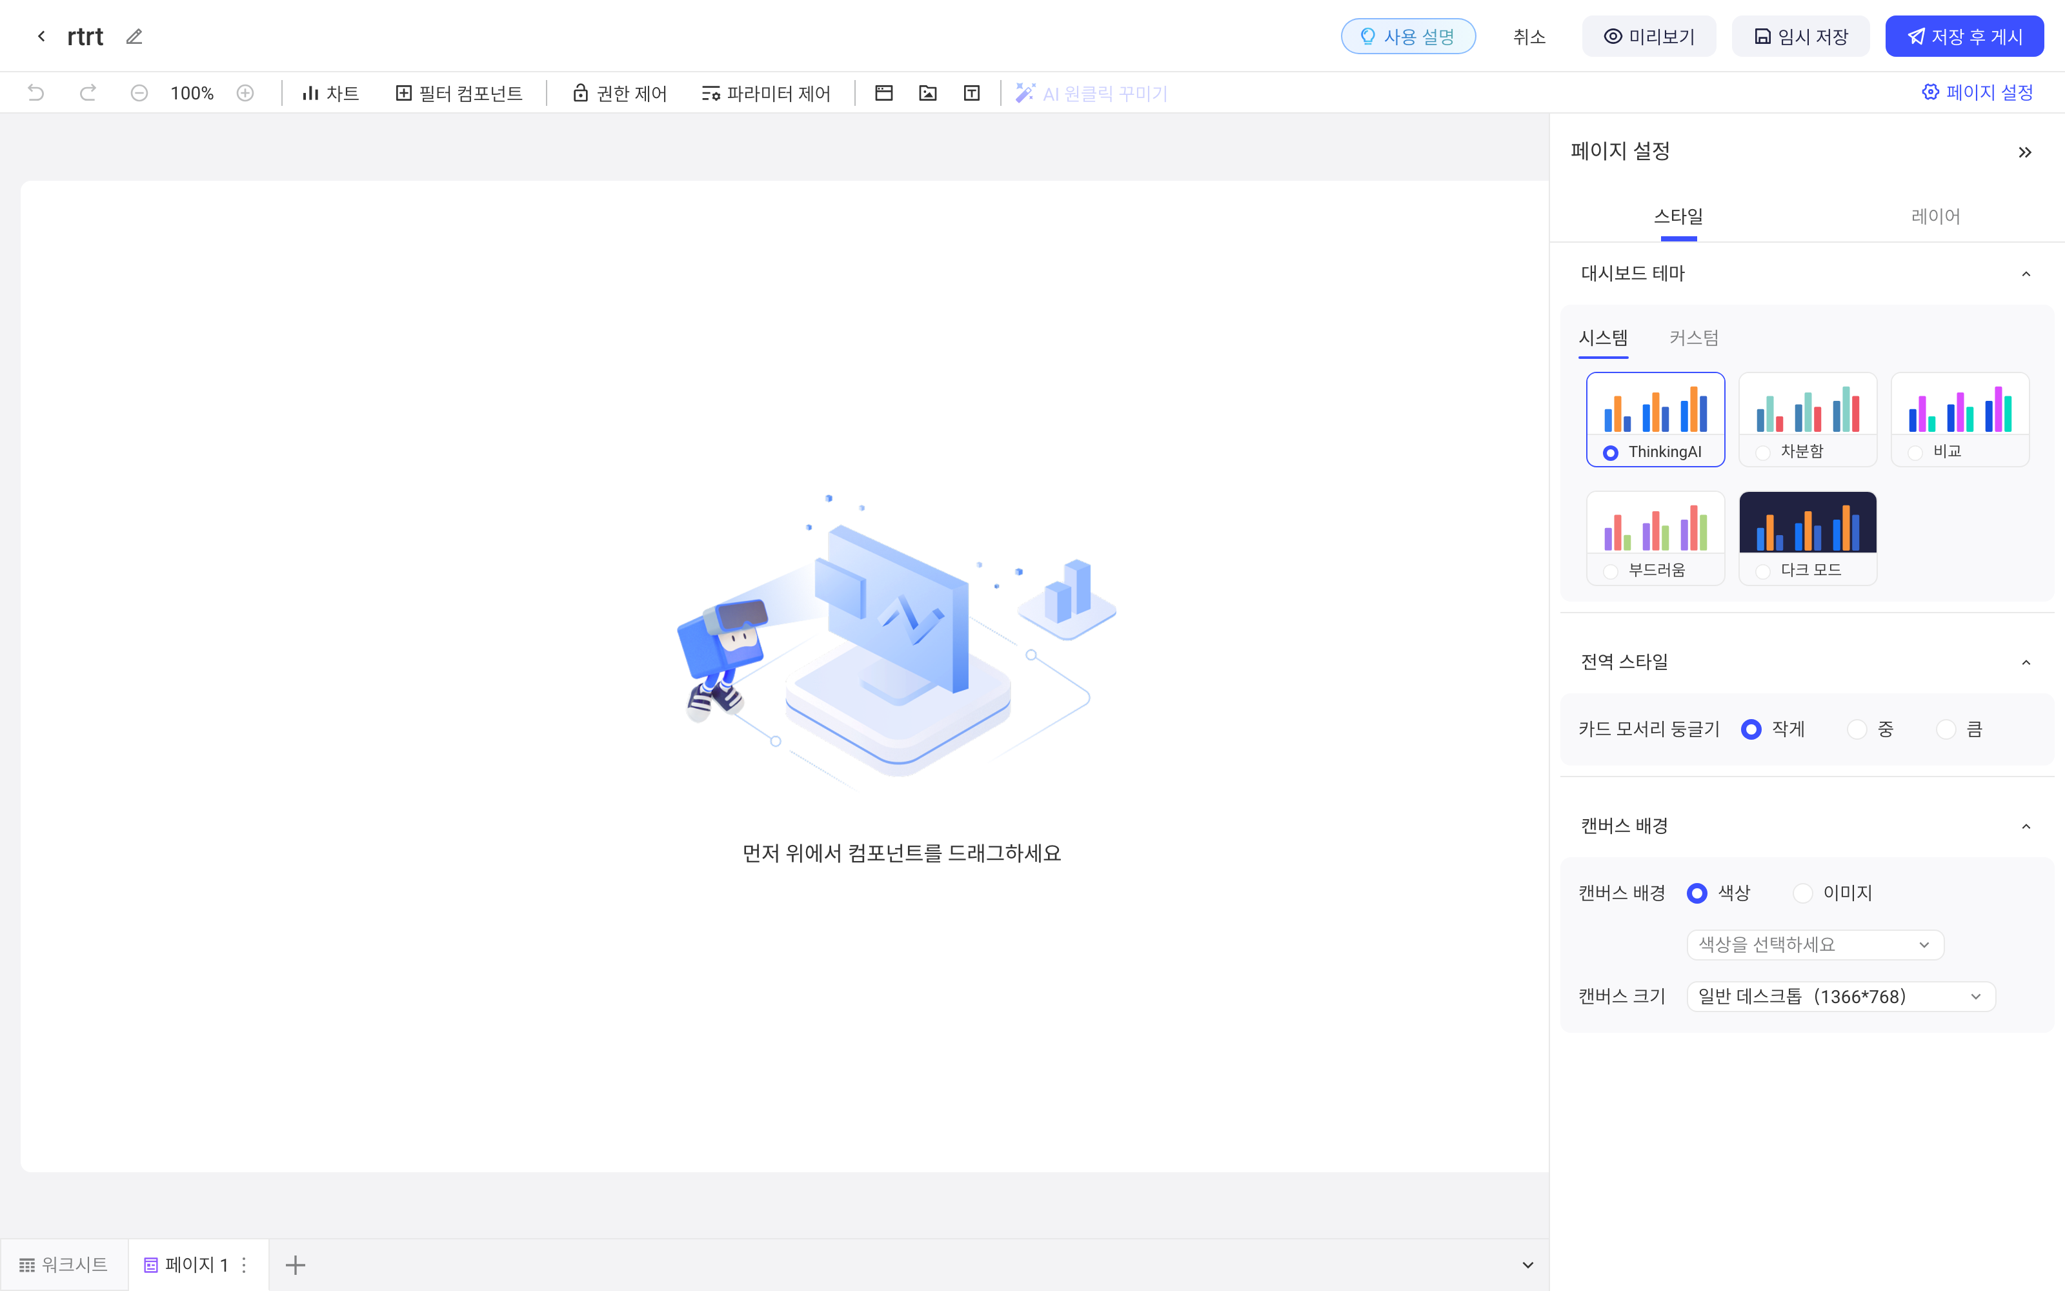This screenshot has height=1291, width=2065.
Task: Select the 다크 모드 theme
Action: coord(1808,538)
